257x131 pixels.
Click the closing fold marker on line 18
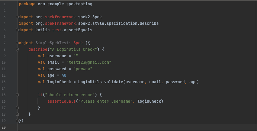pos(17,114)
